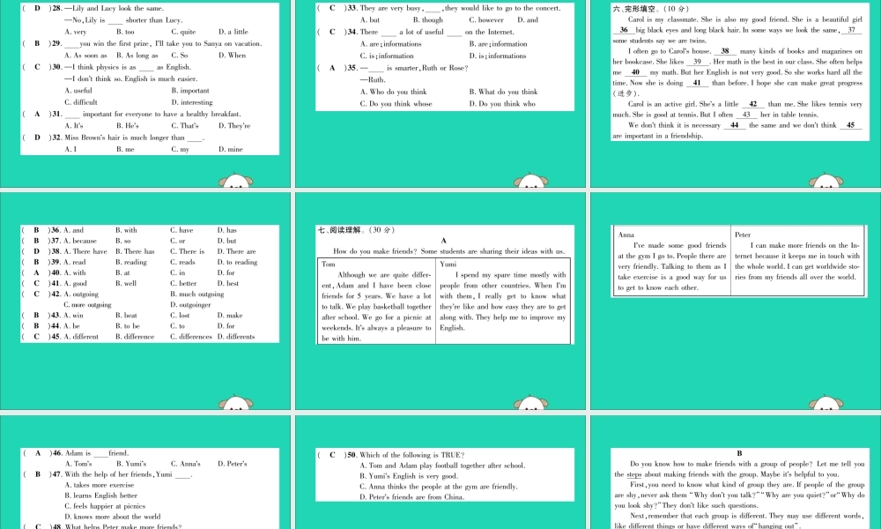Viewport: 881px width, 529px height.
Task: Select option 'A. It's' under question 31
Action: pos(74,126)
